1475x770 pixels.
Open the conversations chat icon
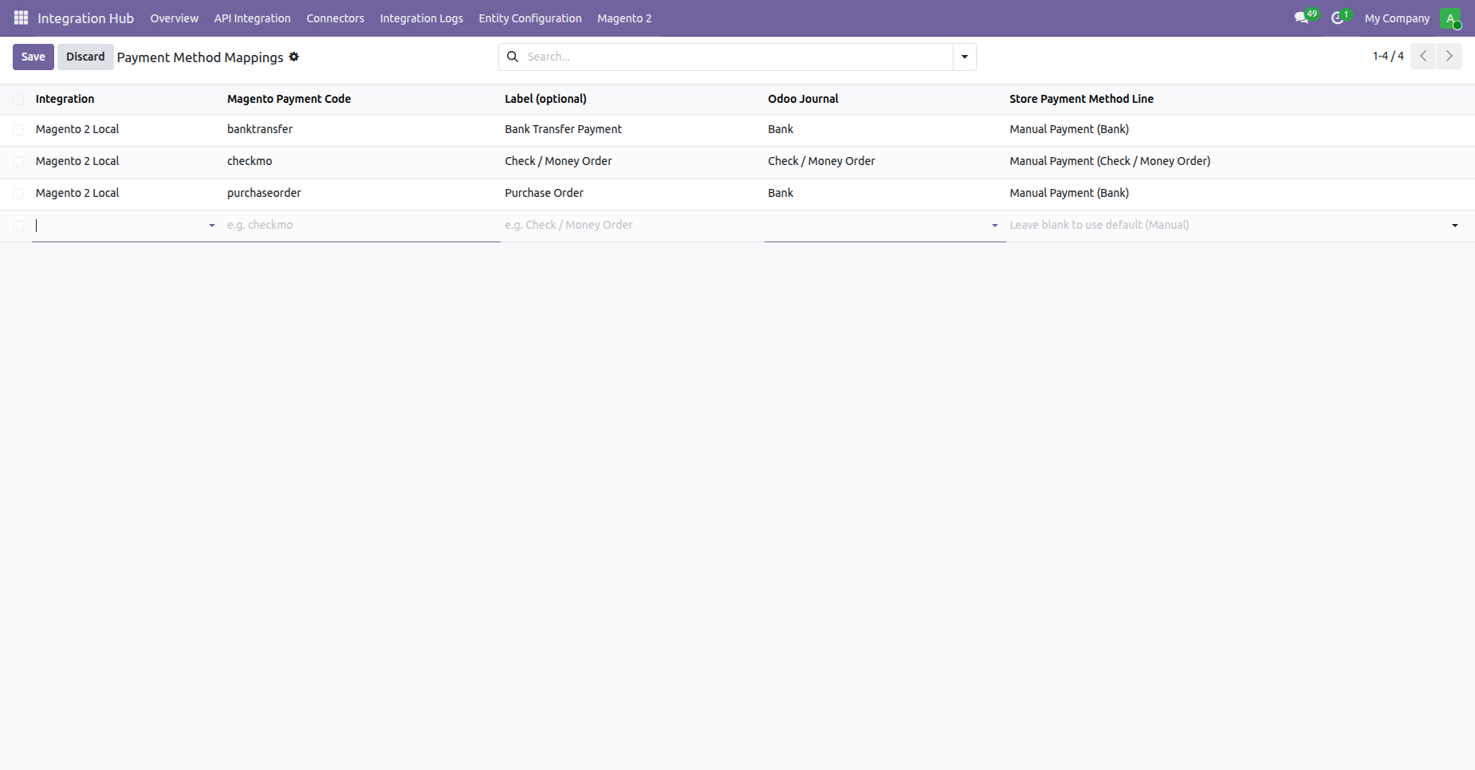pos(1302,18)
